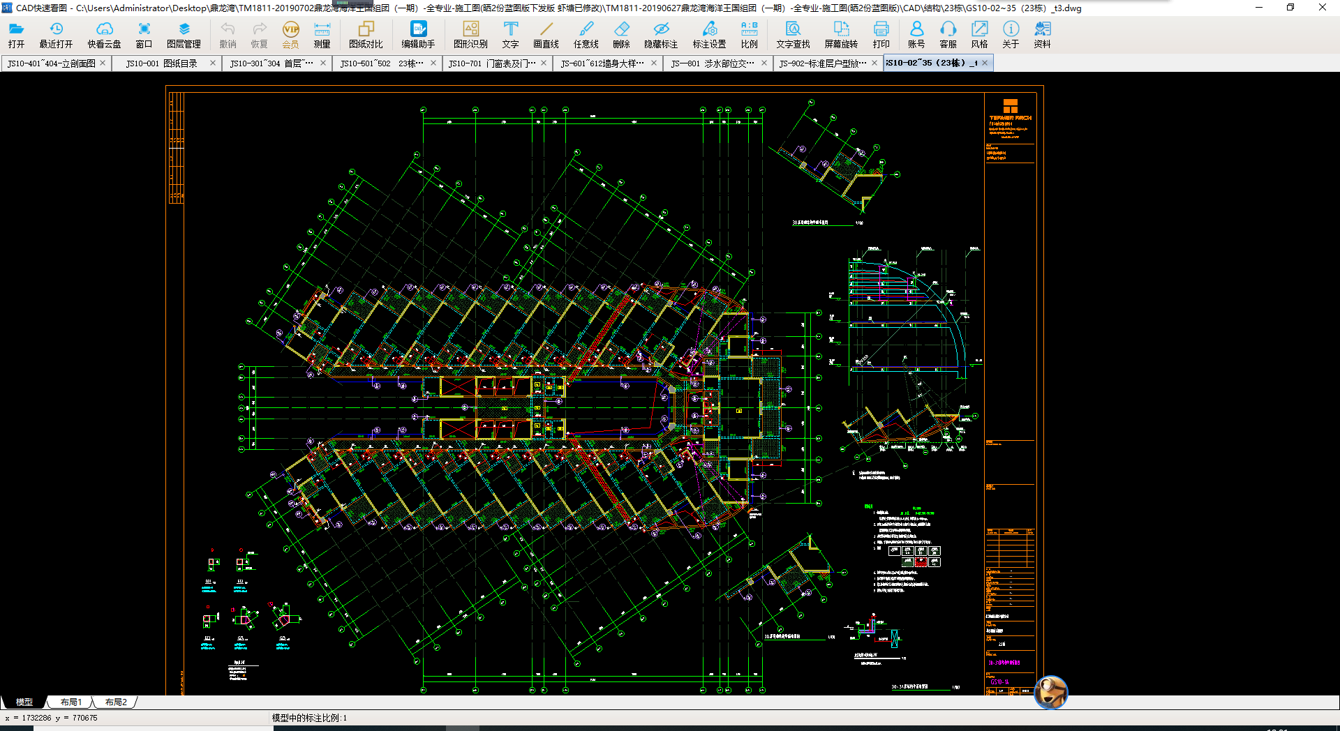This screenshot has height=731, width=1340.
Task: Switch to JS10-401~404-立剖面图 tab
Action: coord(51,63)
